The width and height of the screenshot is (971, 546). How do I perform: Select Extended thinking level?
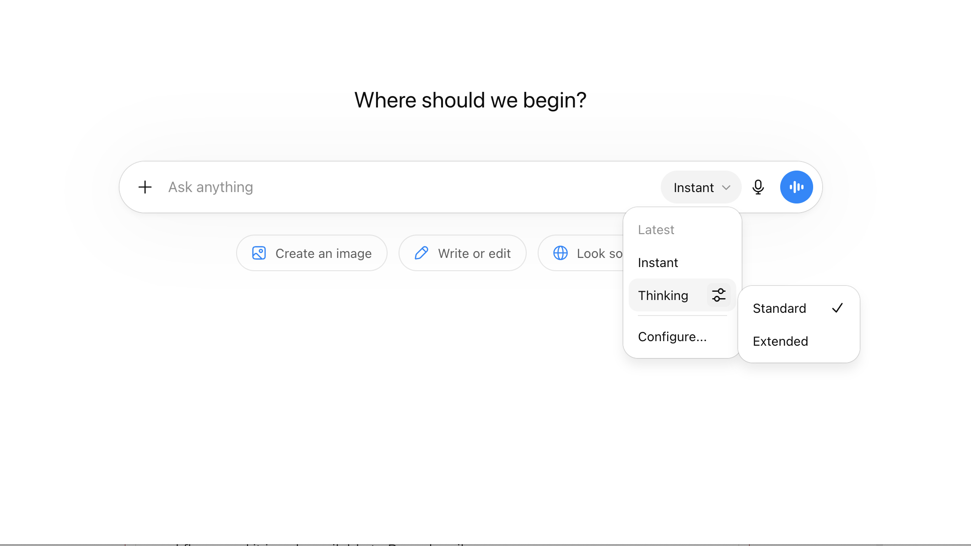(x=780, y=341)
